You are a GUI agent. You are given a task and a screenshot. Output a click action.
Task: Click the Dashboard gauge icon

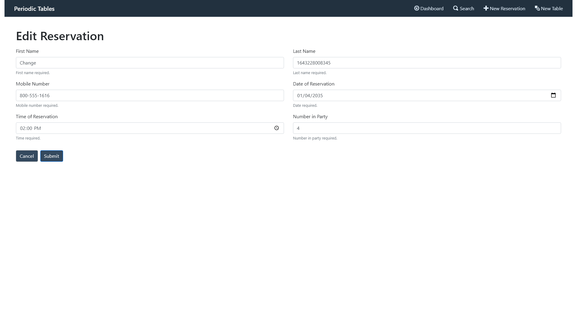417,8
